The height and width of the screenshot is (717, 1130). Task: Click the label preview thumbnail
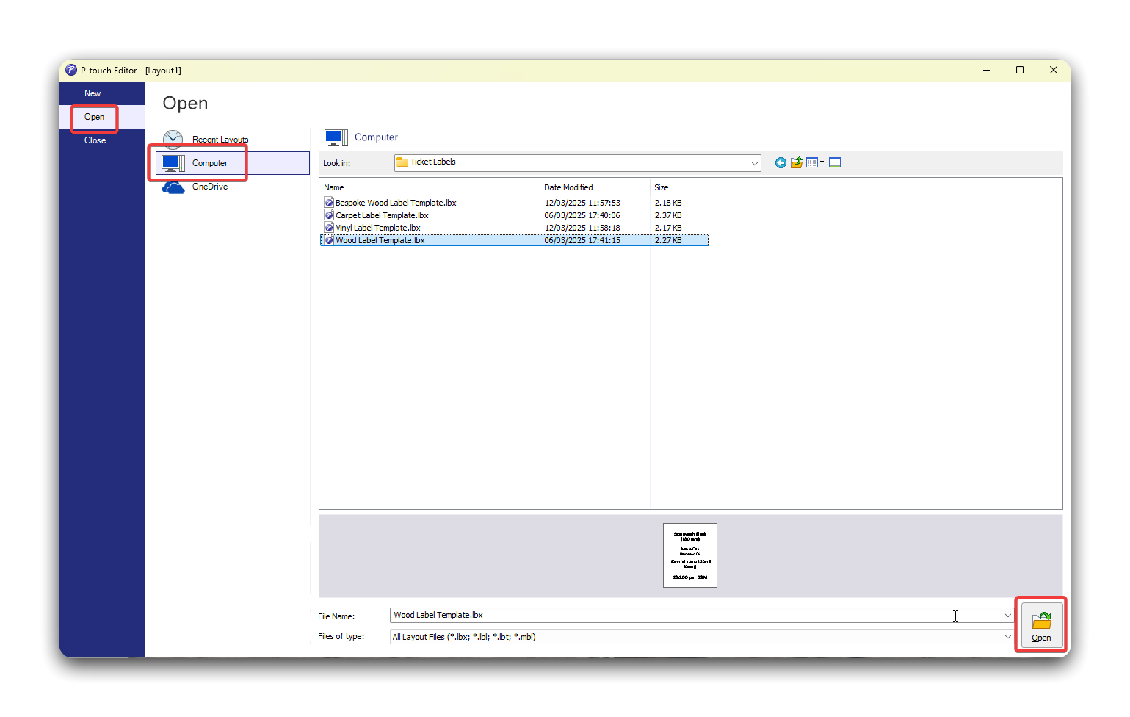click(x=689, y=555)
